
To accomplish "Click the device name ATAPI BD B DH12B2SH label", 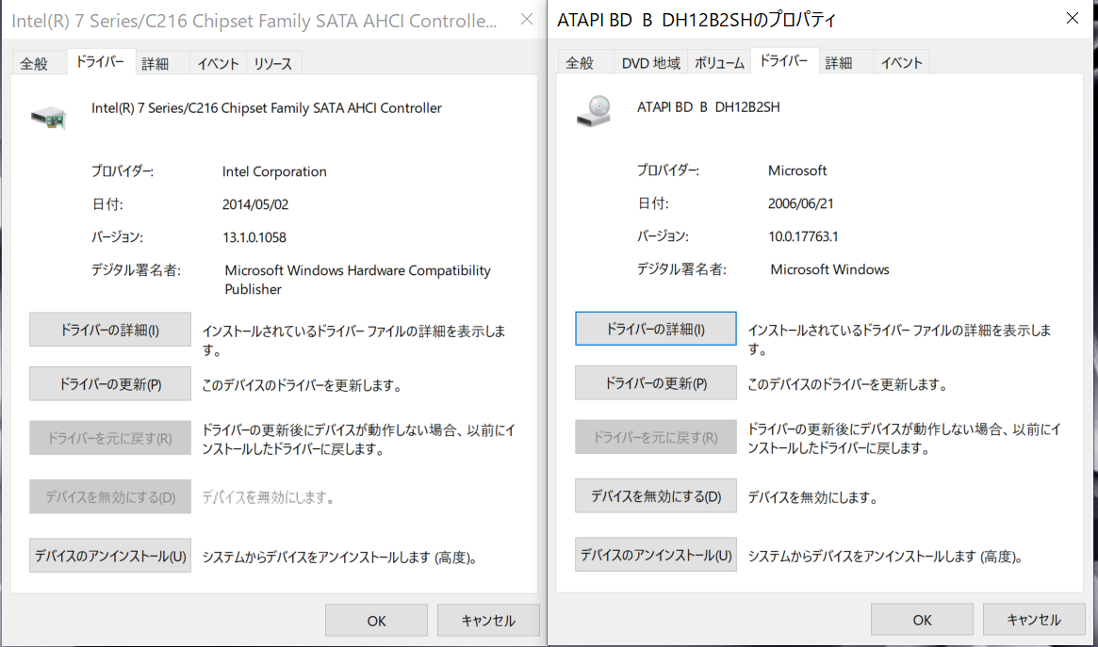I will click(x=709, y=107).
